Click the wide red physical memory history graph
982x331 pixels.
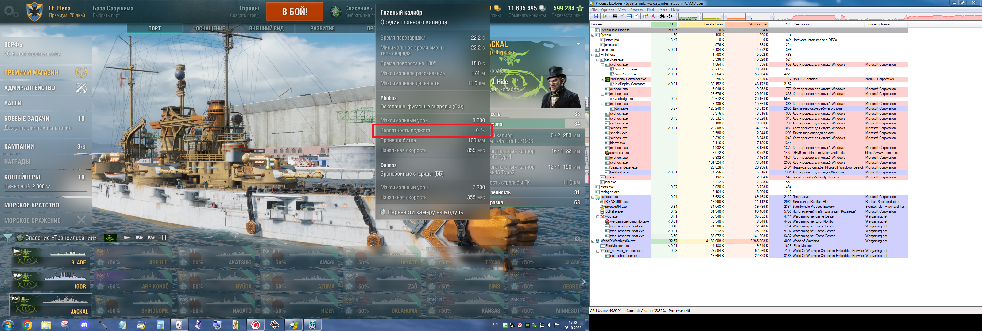879,16
